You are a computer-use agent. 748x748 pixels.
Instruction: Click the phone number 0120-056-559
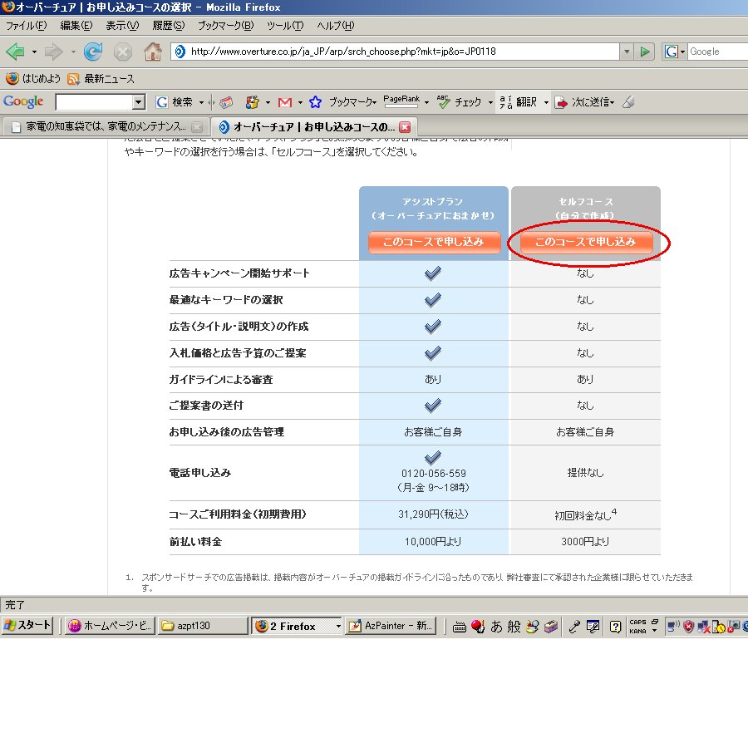[434, 473]
